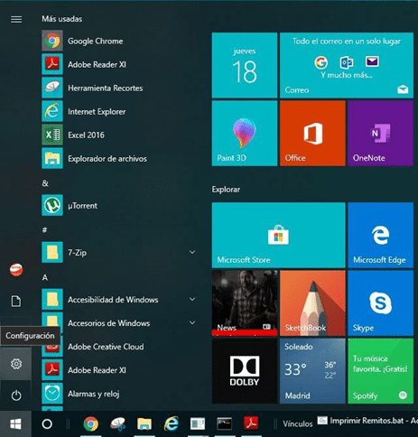The height and width of the screenshot is (437, 418).
Task: Open Explorador de archivos in app list
Action: coord(119,158)
